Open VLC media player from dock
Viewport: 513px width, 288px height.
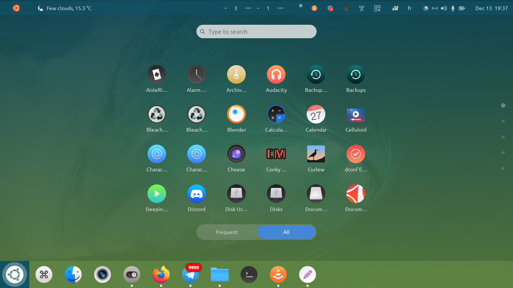[278, 274]
